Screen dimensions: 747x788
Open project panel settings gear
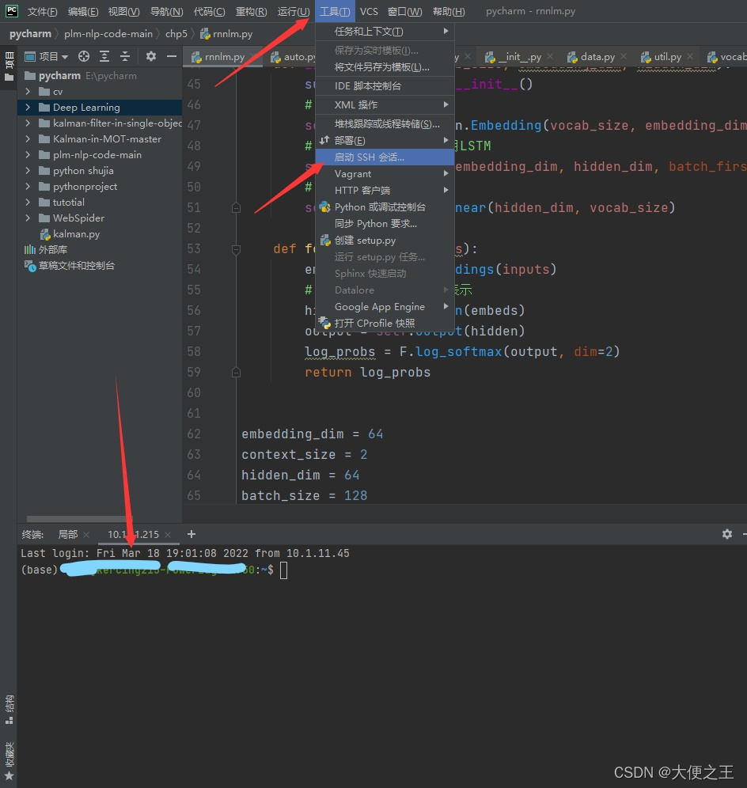click(x=151, y=56)
